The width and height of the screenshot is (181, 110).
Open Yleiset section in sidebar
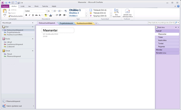(x=9, y=54)
